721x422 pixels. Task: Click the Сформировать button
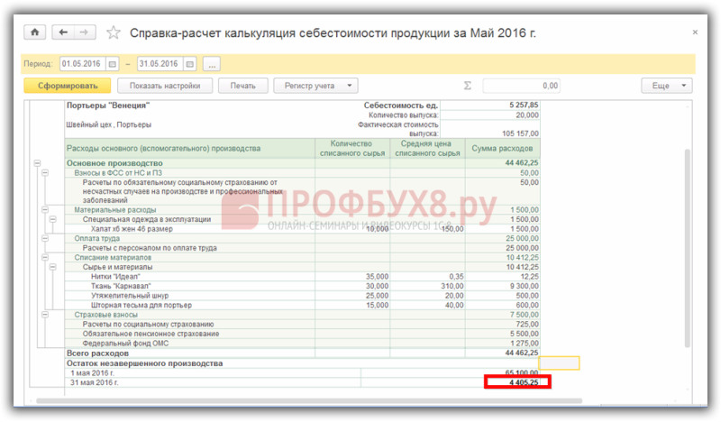tap(68, 86)
